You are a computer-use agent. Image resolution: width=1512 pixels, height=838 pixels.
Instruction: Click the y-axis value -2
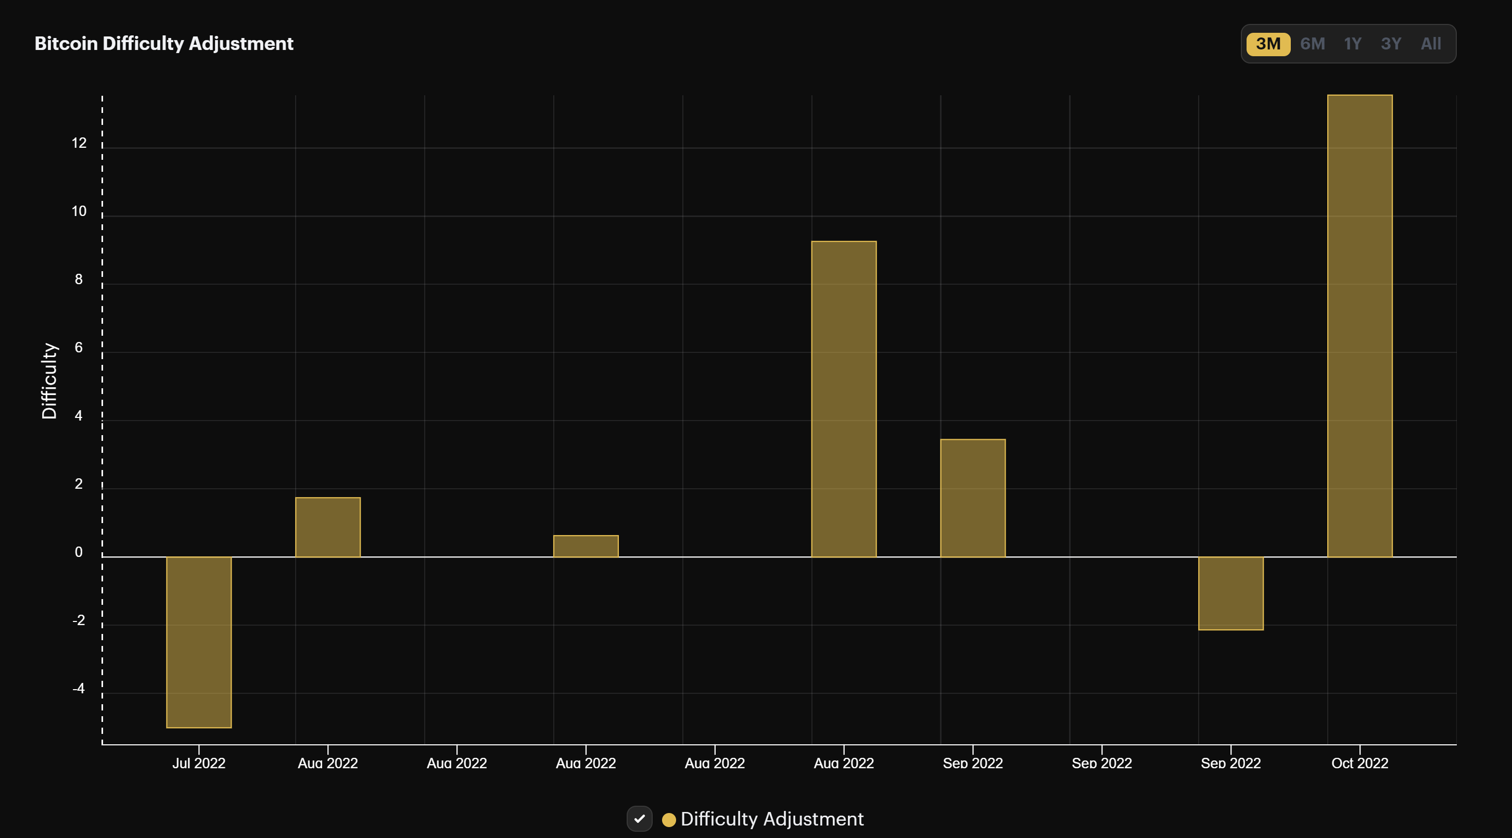click(x=79, y=620)
